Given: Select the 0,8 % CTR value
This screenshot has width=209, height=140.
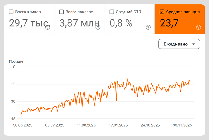Looking at the screenshot, I should (121, 23).
